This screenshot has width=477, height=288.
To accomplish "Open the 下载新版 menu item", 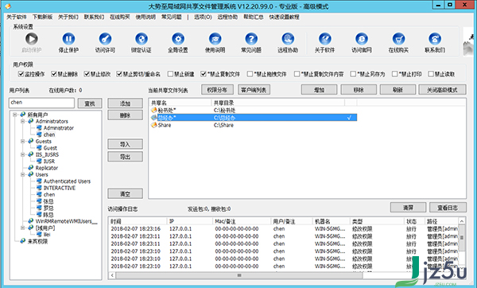I will 43,17.
